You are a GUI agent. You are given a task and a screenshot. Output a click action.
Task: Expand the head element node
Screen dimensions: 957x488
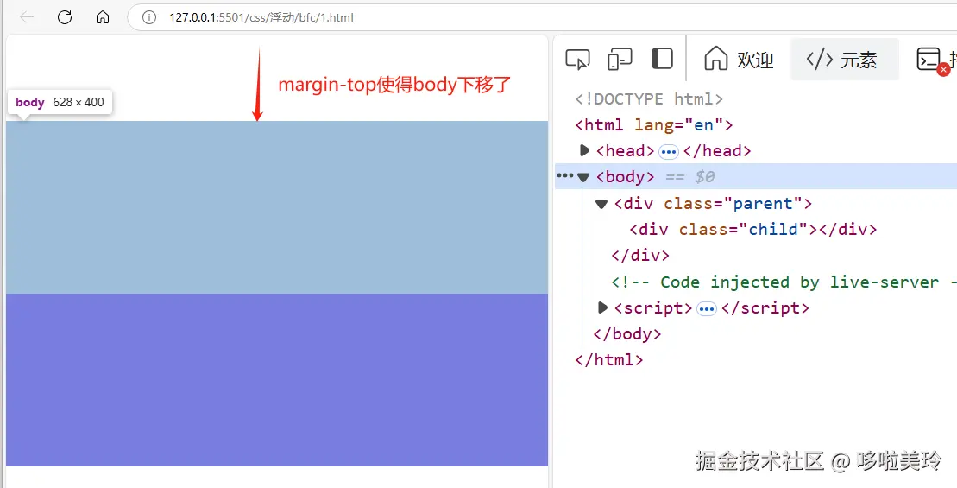click(x=584, y=150)
